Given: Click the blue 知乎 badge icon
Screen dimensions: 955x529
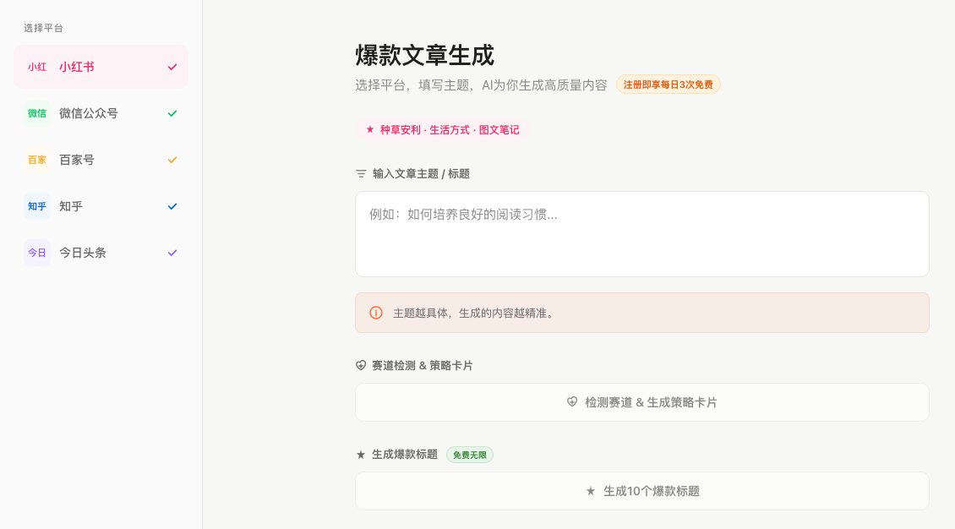Looking at the screenshot, I should coord(37,206).
